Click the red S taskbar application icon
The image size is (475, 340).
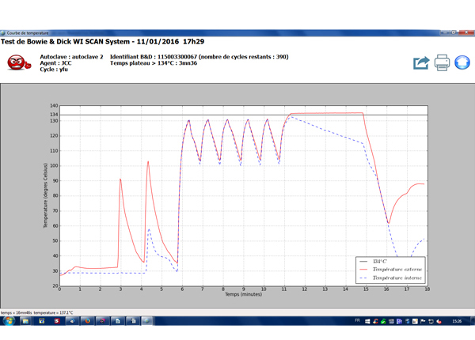click(x=57, y=321)
